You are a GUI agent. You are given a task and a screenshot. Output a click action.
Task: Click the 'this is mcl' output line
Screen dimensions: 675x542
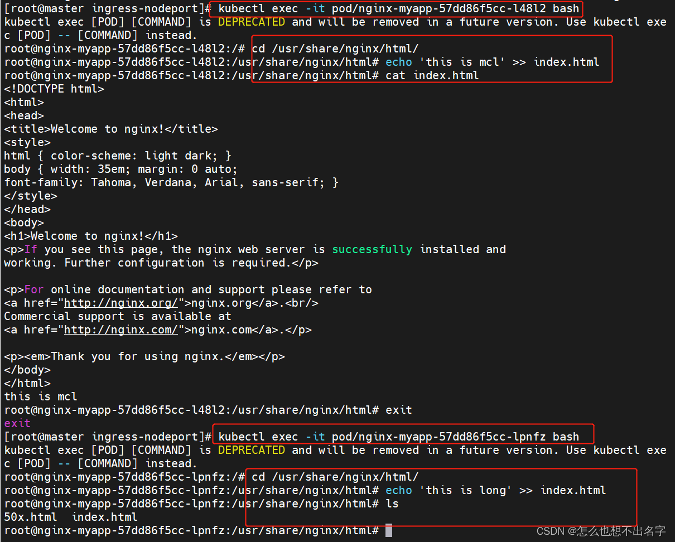41,396
